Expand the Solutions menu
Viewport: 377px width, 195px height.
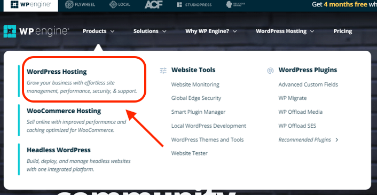(x=150, y=32)
